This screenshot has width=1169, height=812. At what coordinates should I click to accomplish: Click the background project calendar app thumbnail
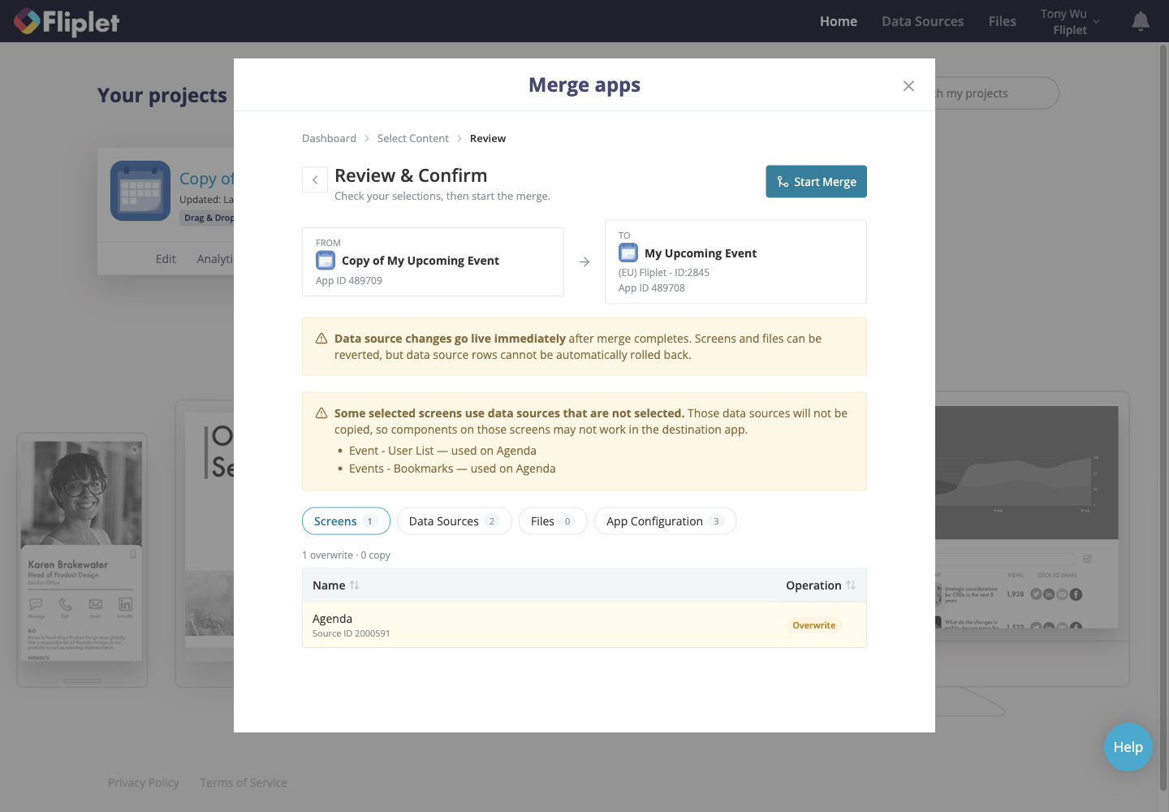click(140, 191)
